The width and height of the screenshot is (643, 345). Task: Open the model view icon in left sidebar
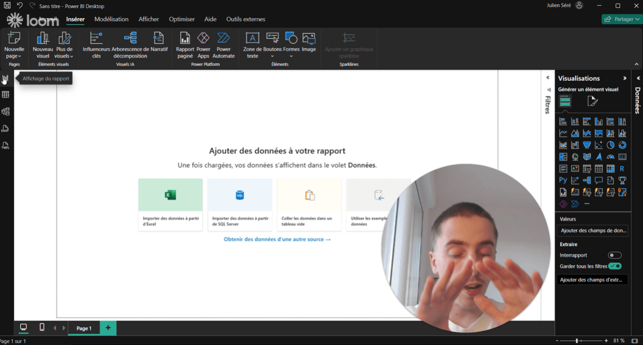pos(6,112)
